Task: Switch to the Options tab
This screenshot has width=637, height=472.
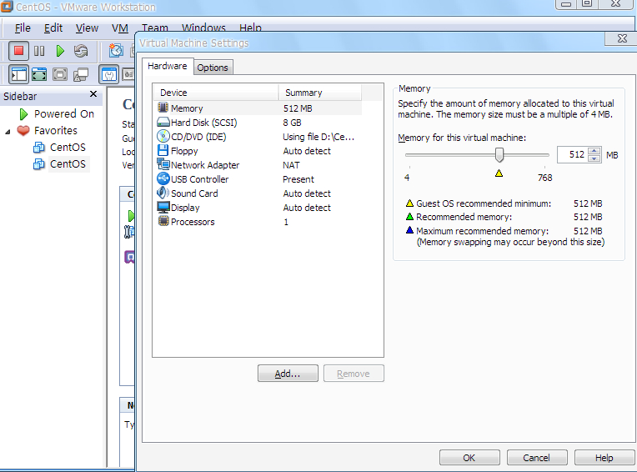Action: click(213, 68)
